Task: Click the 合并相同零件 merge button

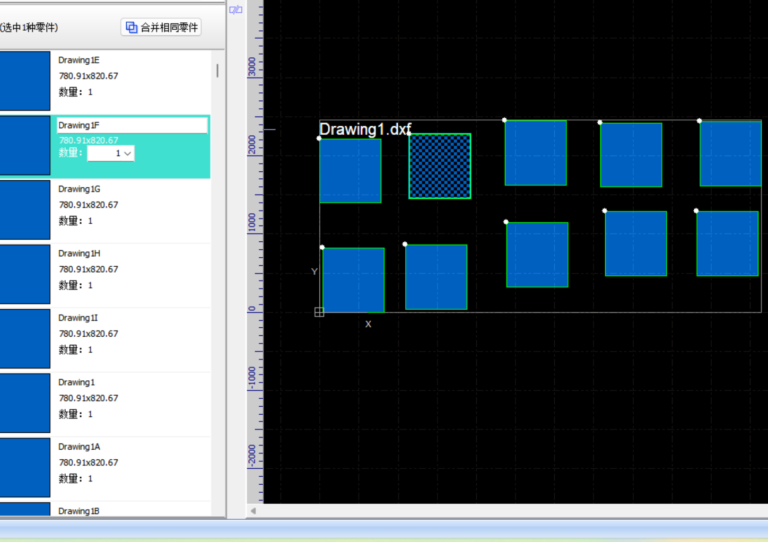Action: tap(161, 27)
